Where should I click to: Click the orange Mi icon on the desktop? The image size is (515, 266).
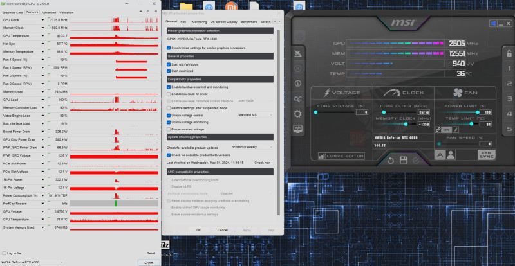coord(231,6)
